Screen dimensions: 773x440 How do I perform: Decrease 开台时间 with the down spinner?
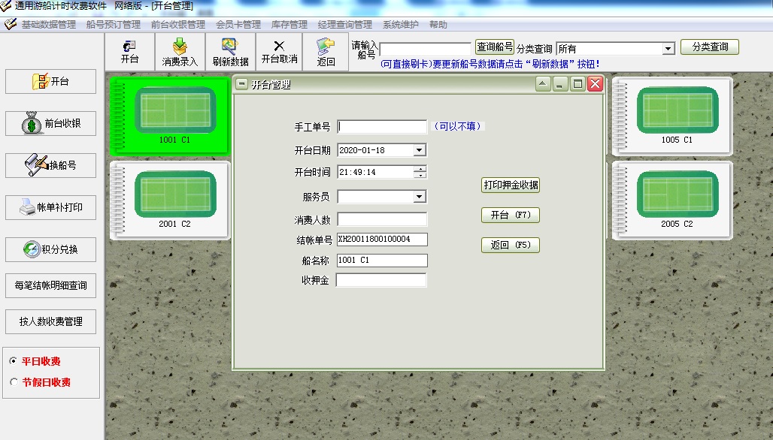pyautogui.click(x=420, y=175)
